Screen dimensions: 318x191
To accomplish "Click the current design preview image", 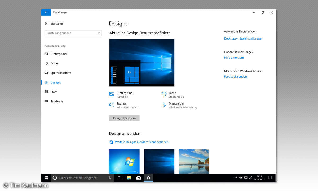I will (142, 63).
